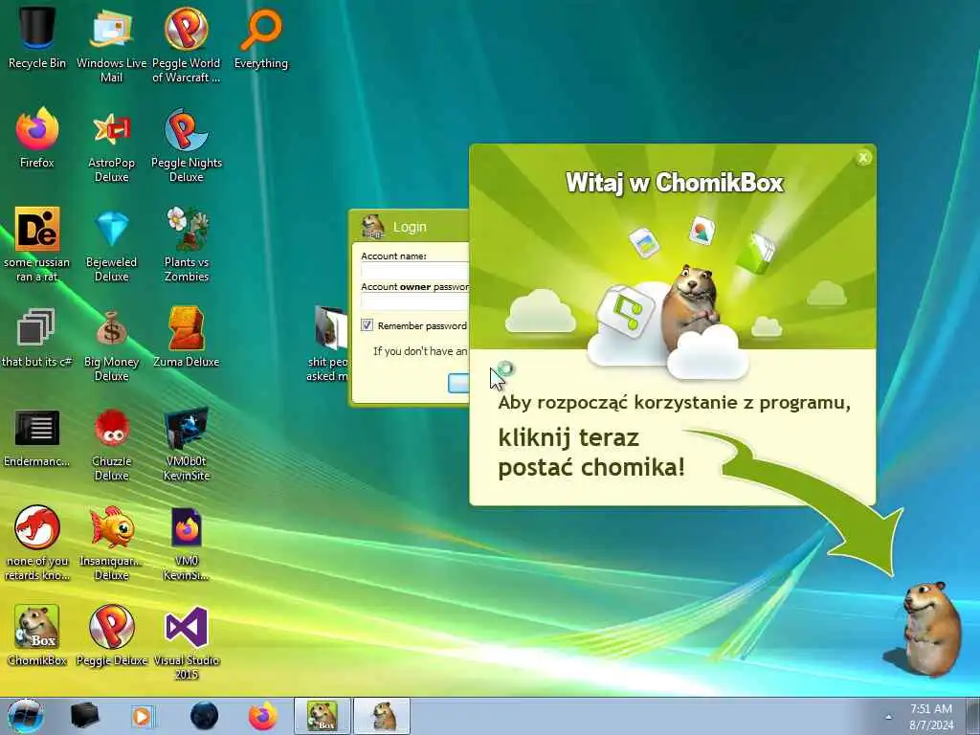This screenshot has height=735, width=980.
Task: Select VM0b0t KevinSite desktop icon
Action: pyautogui.click(x=187, y=444)
